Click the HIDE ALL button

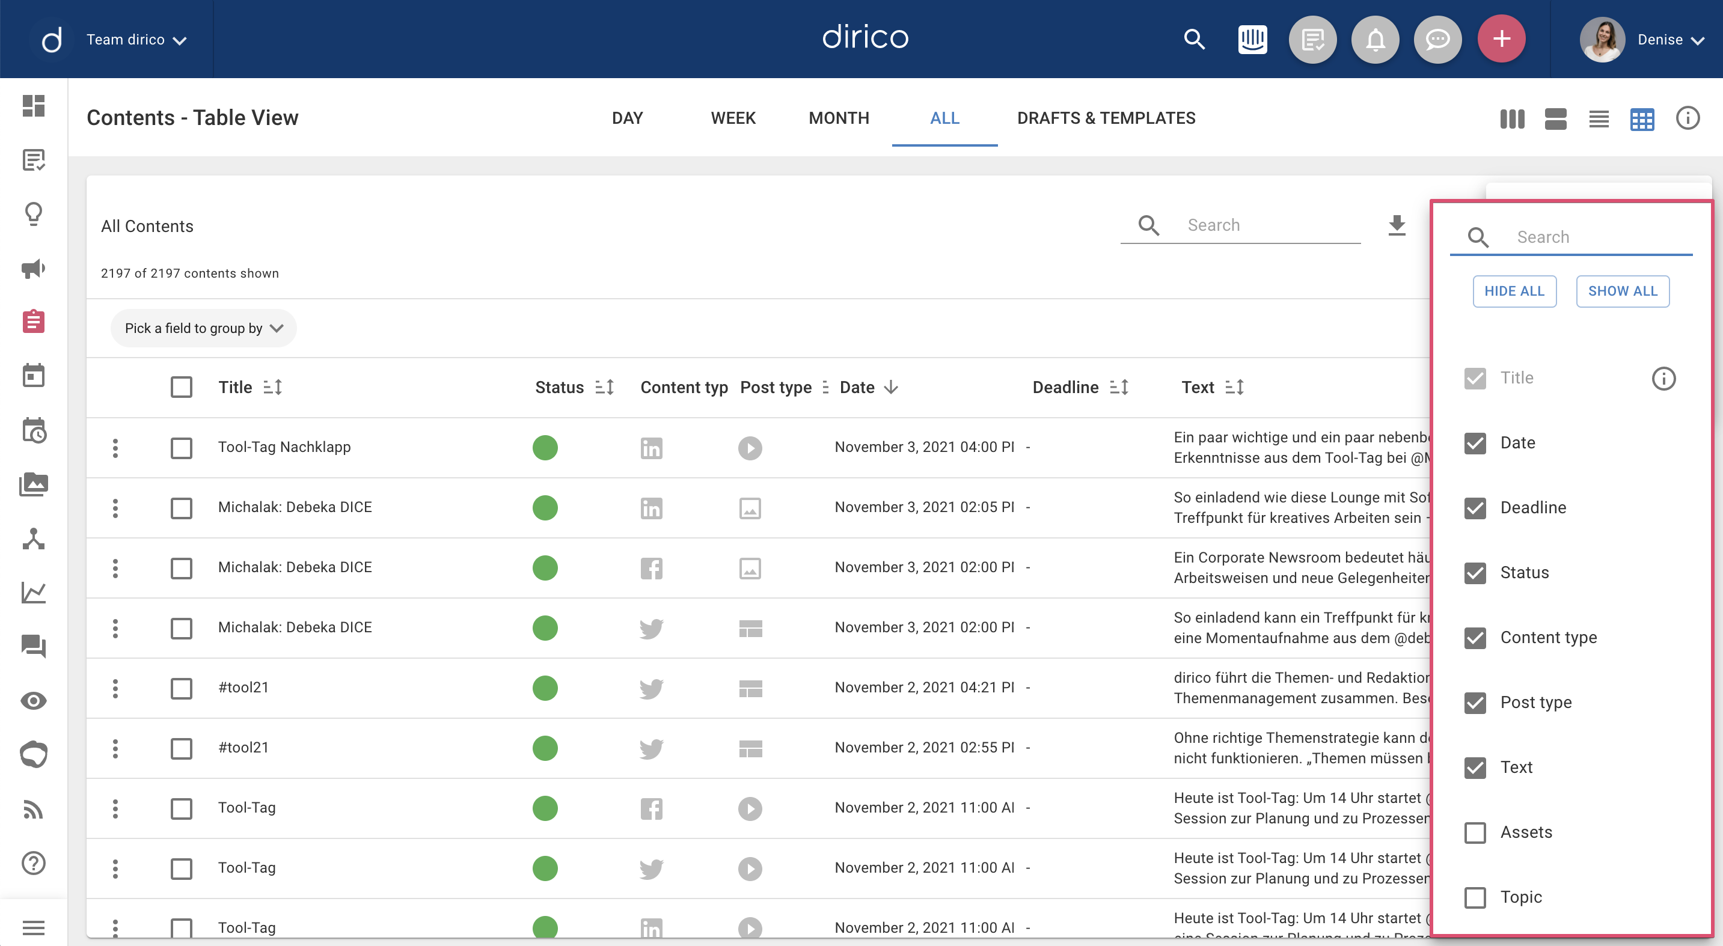[1514, 291]
